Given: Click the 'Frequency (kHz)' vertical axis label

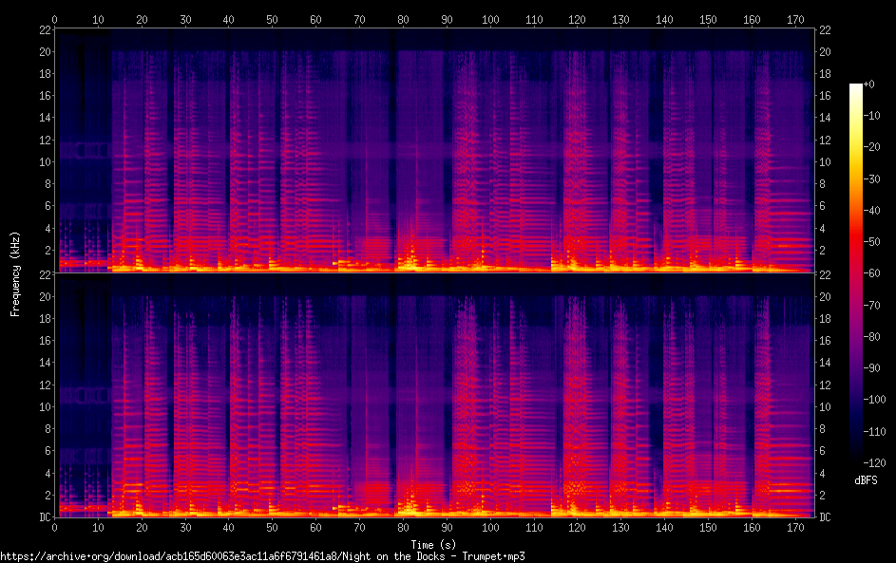Looking at the screenshot, I should point(15,273).
